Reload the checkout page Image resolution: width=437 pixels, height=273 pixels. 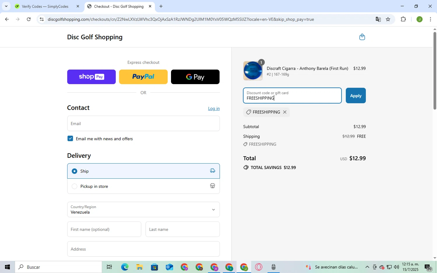[x=29, y=19]
